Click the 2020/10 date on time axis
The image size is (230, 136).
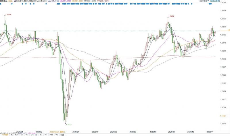pyautogui.click(x=191, y=132)
